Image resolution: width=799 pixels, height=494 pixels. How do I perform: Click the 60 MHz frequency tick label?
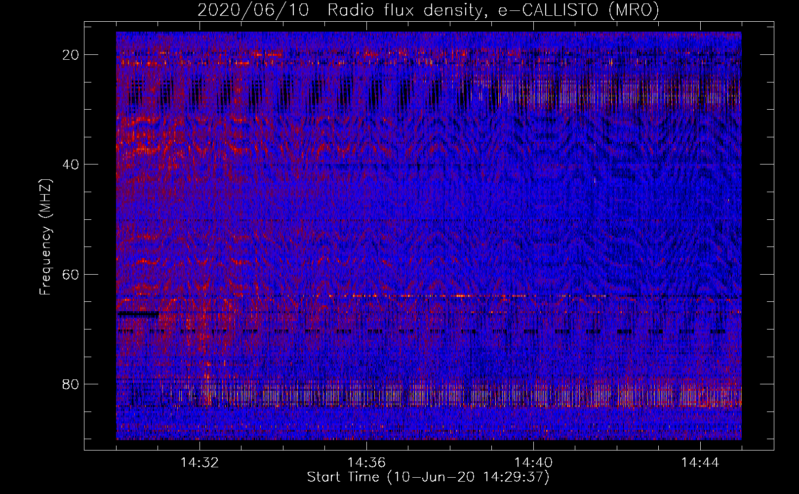tap(71, 274)
